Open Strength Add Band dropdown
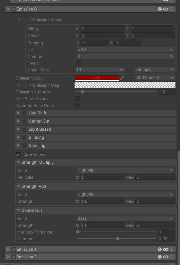 125,194
